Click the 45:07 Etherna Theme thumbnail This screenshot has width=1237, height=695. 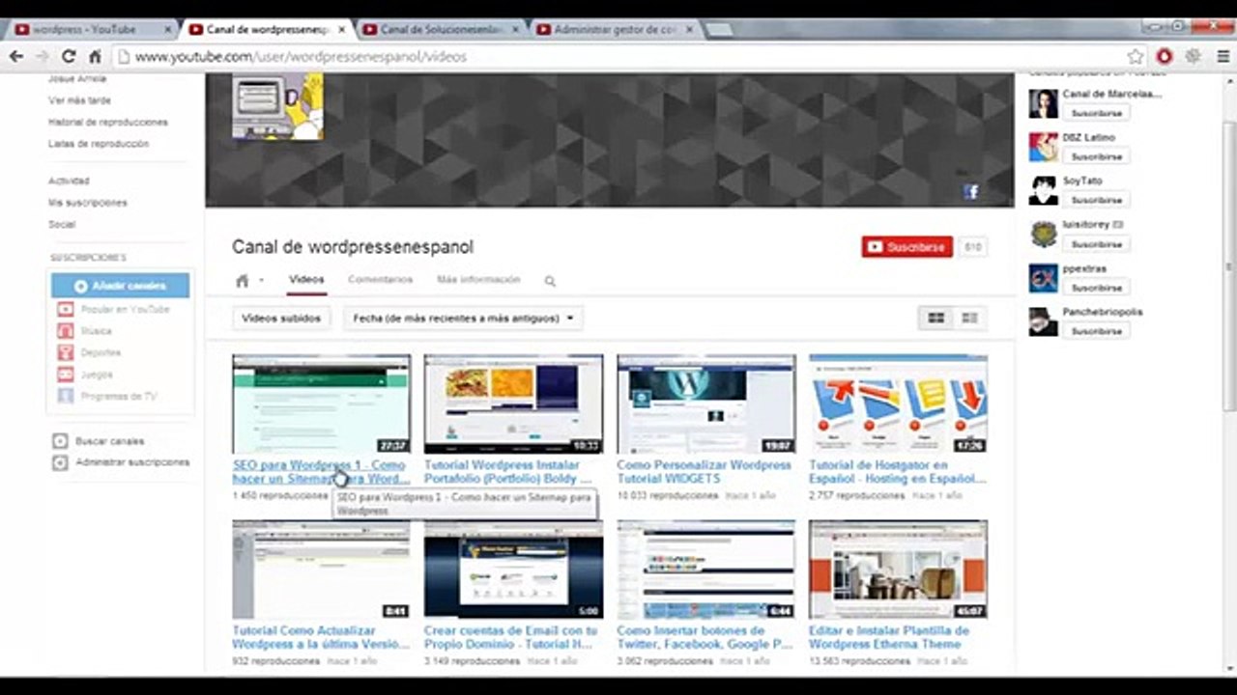(x=898, y=570)
